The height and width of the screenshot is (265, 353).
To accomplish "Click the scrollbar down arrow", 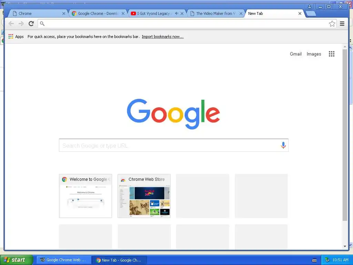I will tap(345, 246).
